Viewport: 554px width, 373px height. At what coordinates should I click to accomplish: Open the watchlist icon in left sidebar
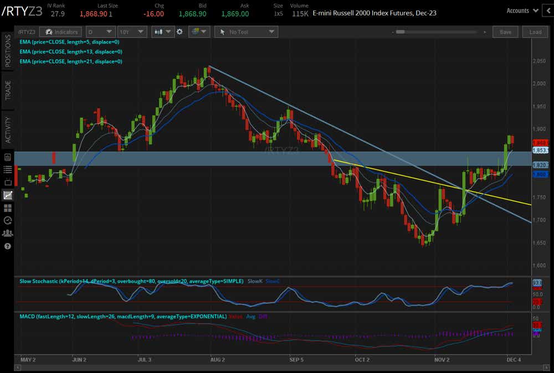click(x=8, y=169)
